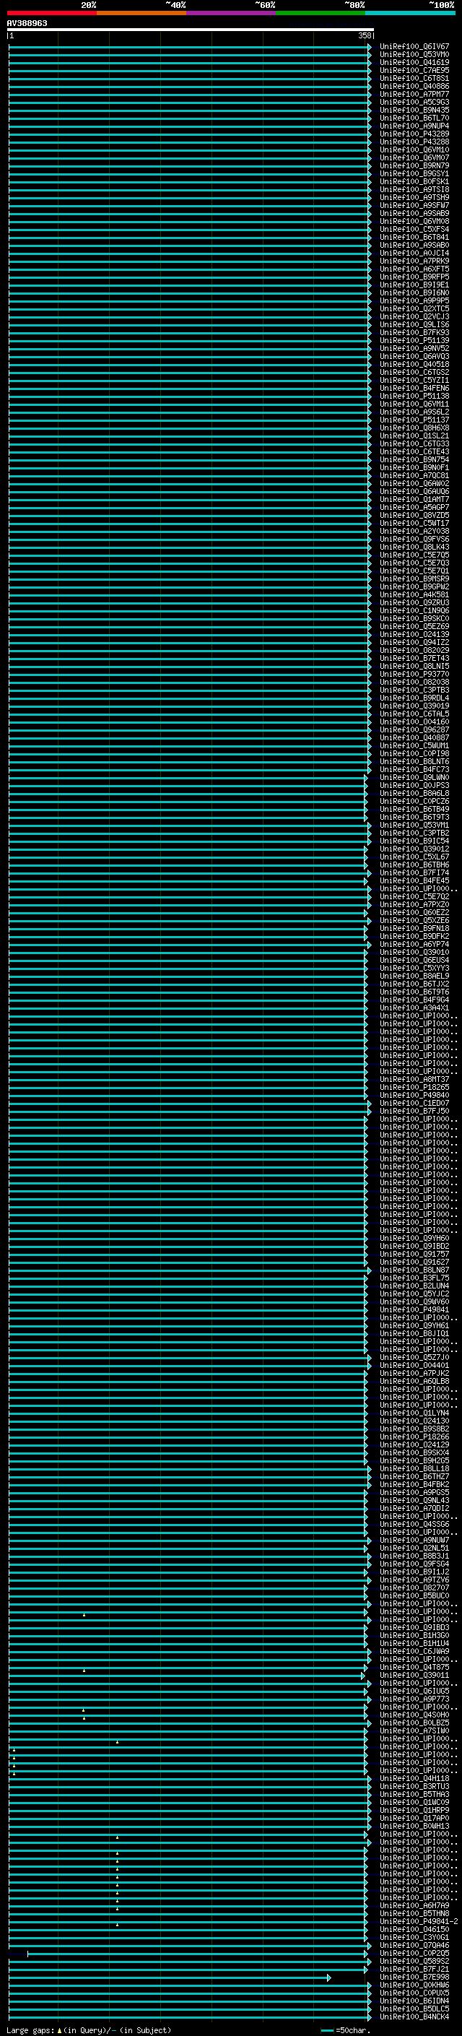Click the UniRef100_Q39010 entry
This screenshot has height=2036, width=462.
coord(414,953)
